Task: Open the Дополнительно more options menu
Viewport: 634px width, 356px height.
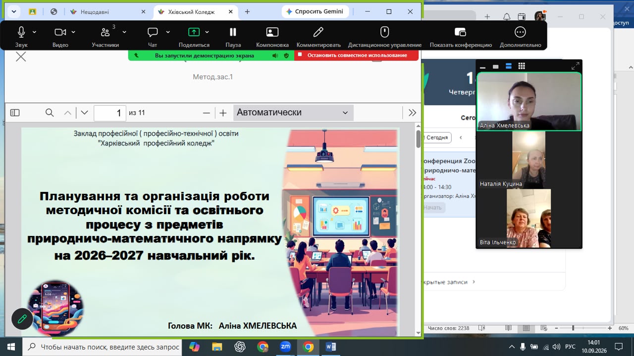Action: (x=520, y=32)
